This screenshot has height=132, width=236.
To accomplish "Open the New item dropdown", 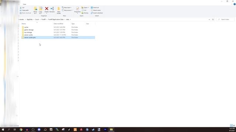I will (x=67, y=7).
